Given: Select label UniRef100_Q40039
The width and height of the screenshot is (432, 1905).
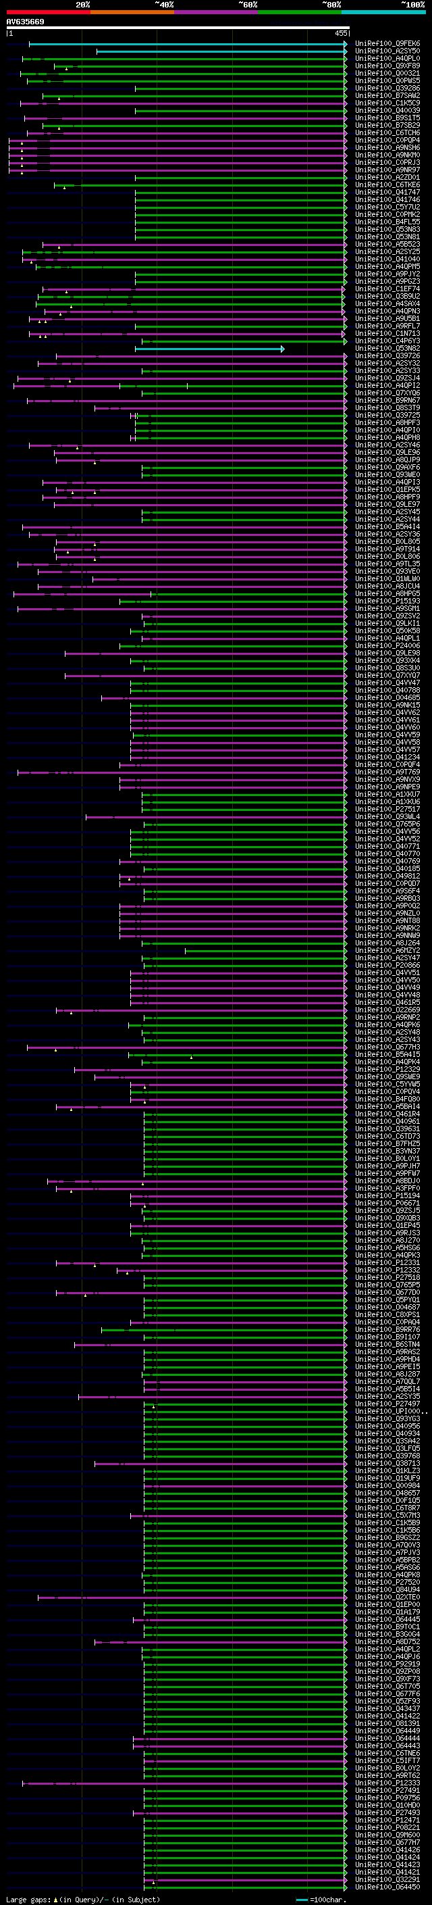Looking at the screenshot, I should point(387,110).
